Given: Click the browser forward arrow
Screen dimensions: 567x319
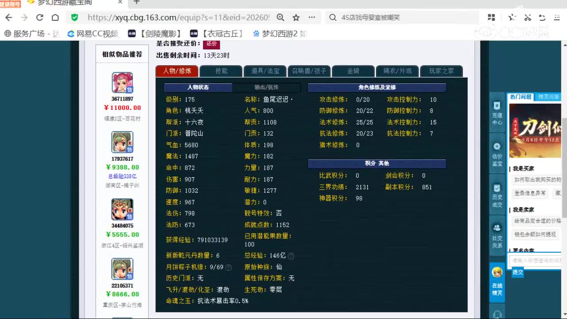Looking at the screenshot, I should click(x=24, y=18).
